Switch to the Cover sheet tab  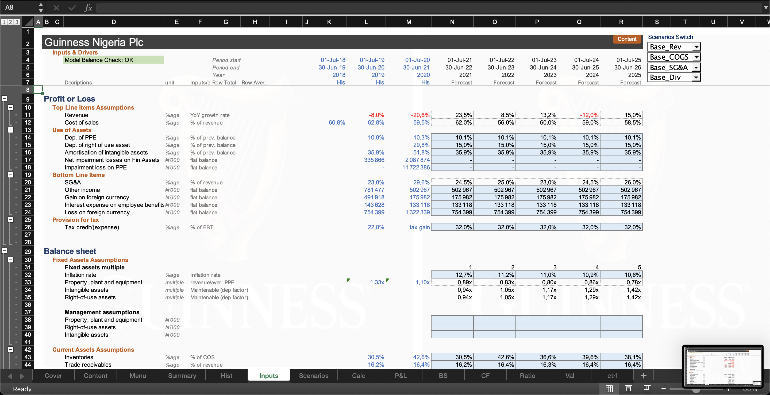point(53,375)
